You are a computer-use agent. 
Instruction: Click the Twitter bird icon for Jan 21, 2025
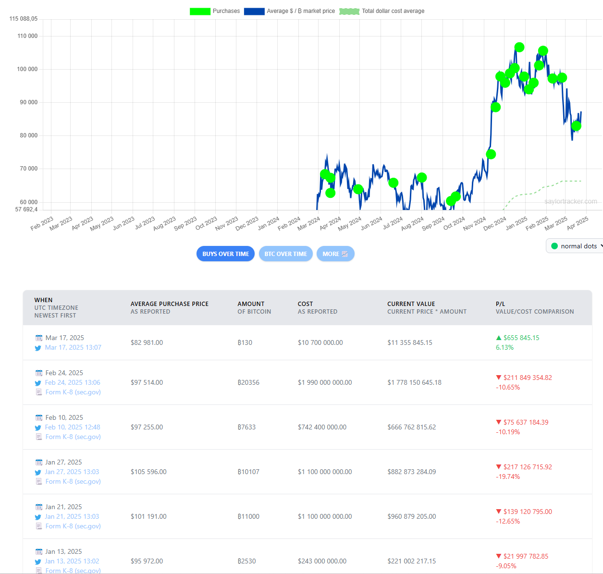pyautogui.click(x=38, y=517)
